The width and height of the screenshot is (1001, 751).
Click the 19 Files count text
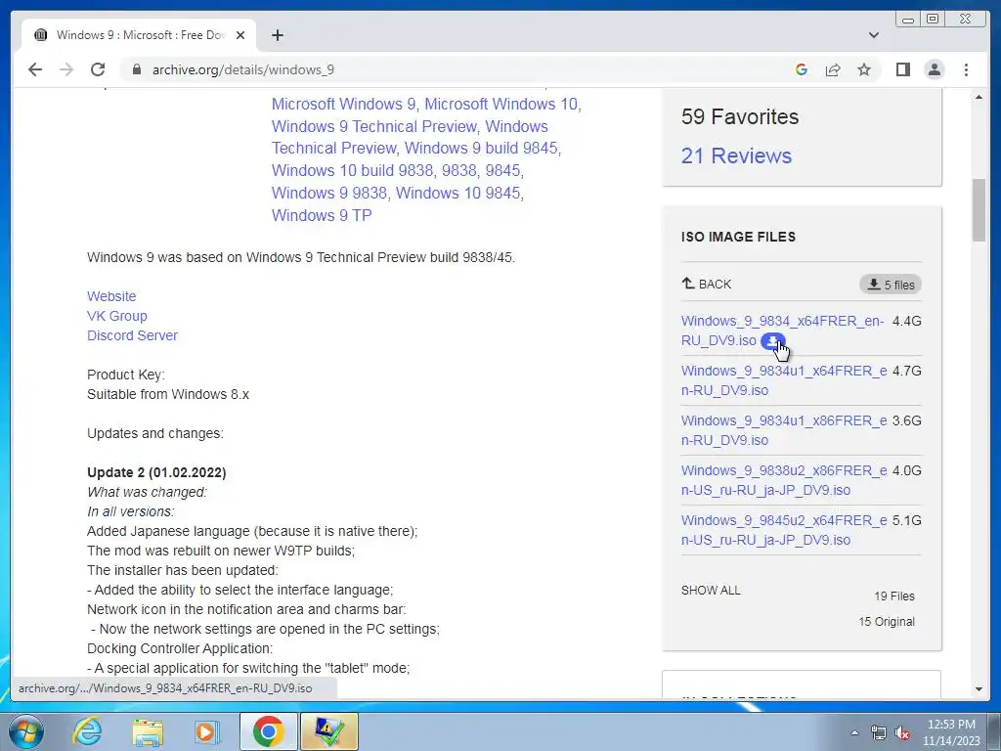(894, 596)
